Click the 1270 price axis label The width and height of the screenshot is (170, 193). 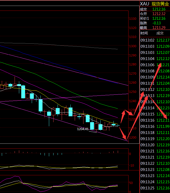133,74
